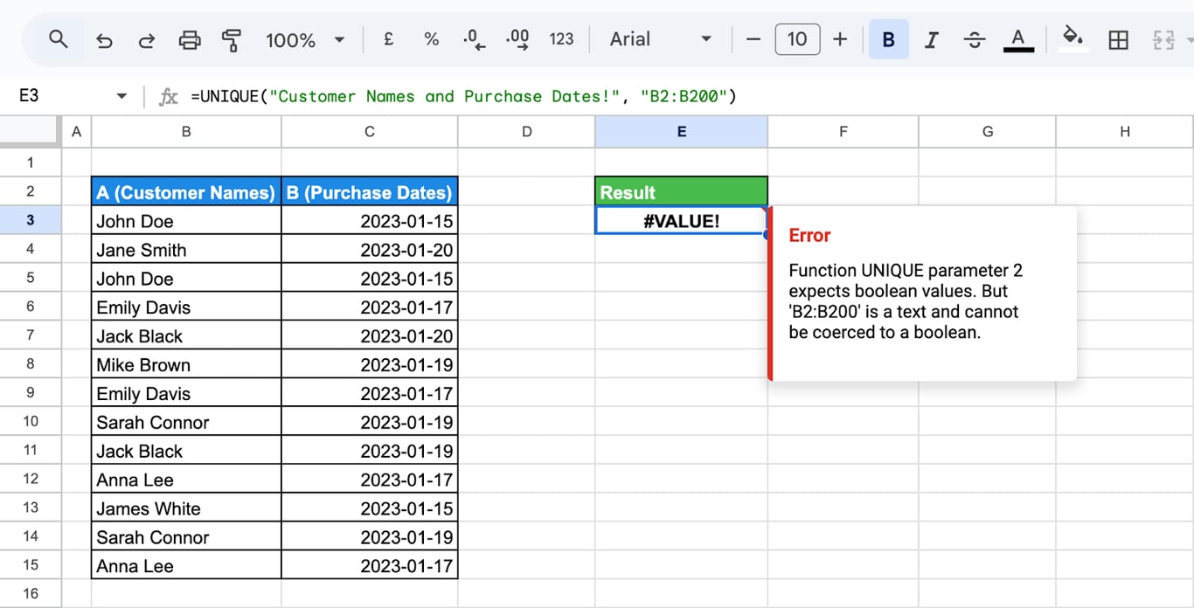Toggle italic formatting

click(x=931, y=40)
